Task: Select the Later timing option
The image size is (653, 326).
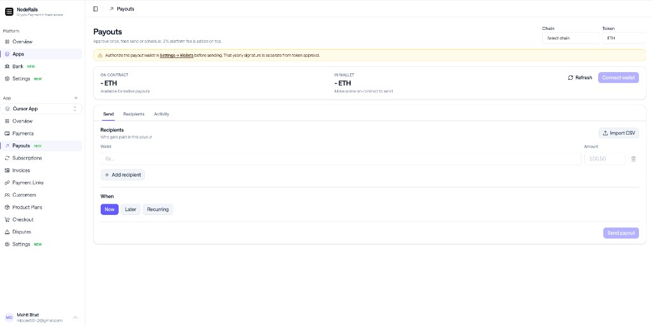Action: [x=130, y=209]
